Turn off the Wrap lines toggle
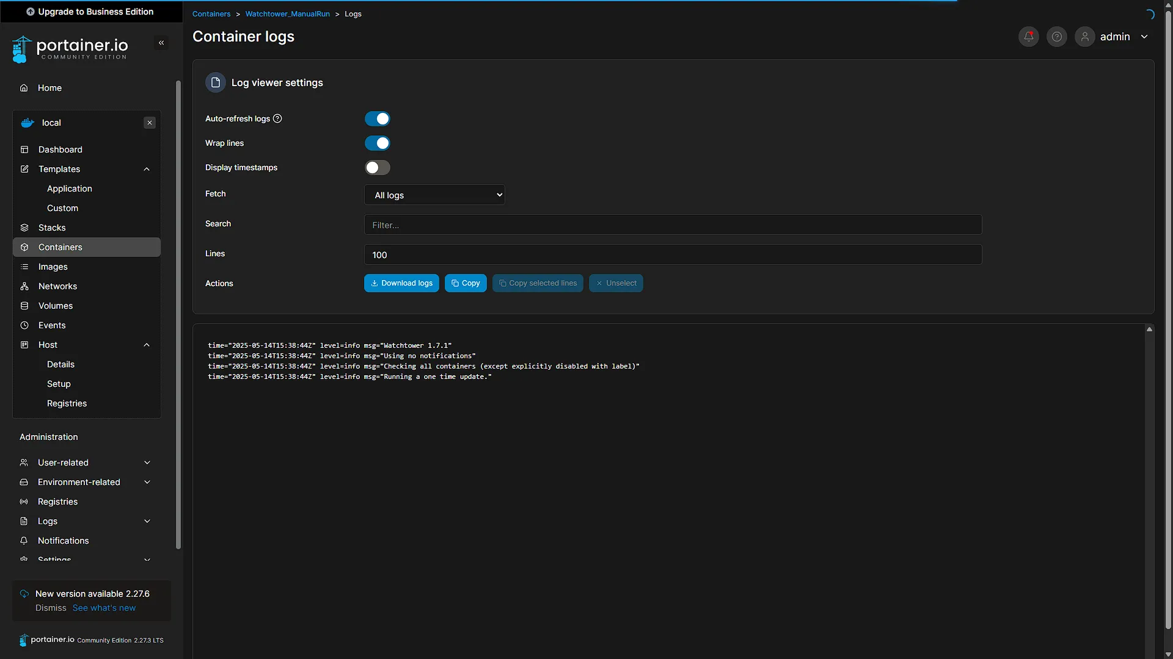 pos(378,143)
